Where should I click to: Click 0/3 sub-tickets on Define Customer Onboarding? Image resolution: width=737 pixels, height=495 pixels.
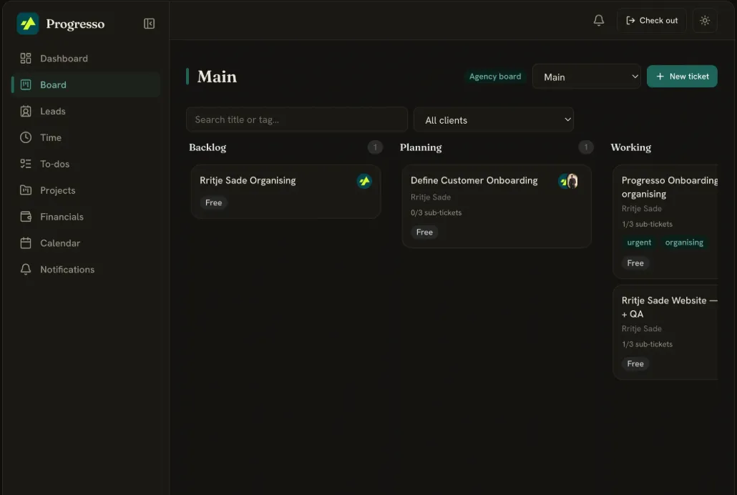436,212
